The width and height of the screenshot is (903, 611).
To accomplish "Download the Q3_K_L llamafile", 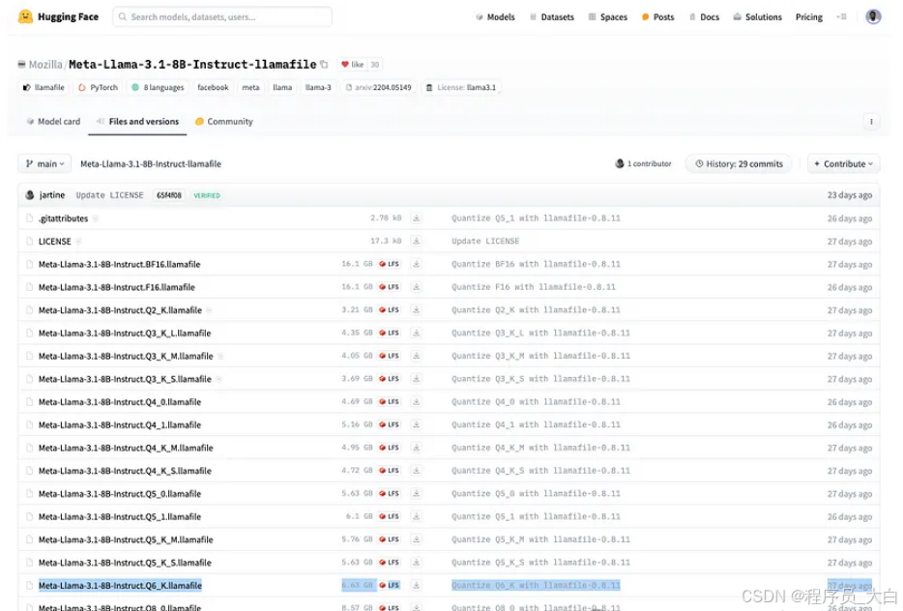I will click(416, 333).
